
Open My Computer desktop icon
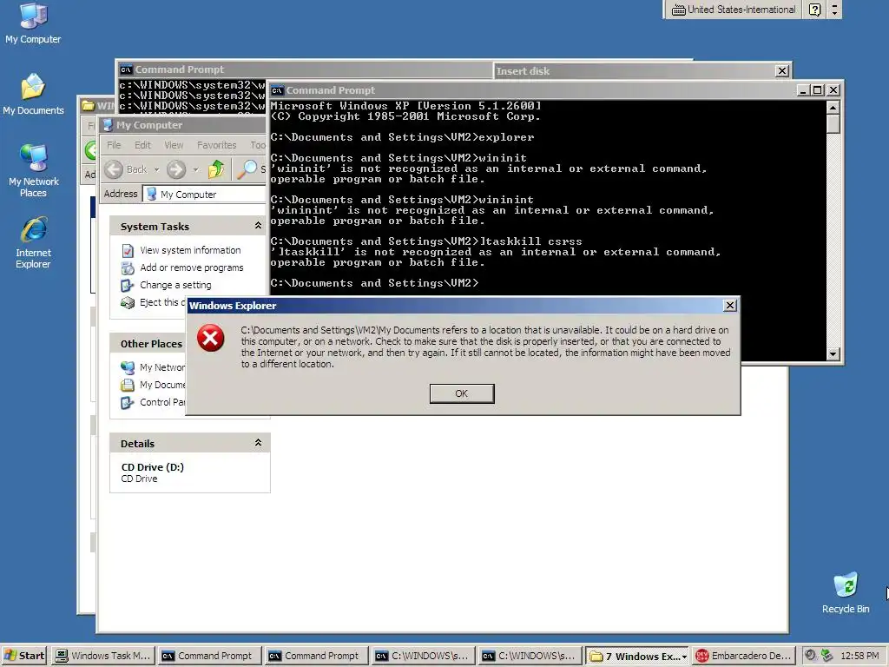coord(33,23)
